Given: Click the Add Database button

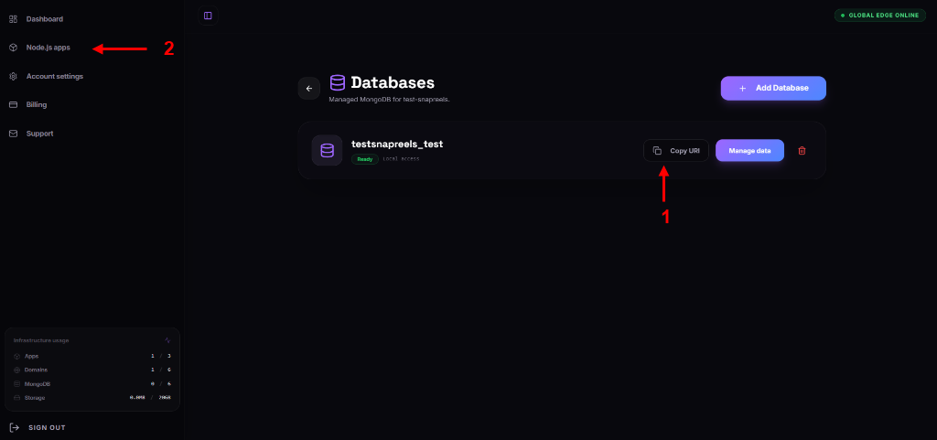Looking at the screenshot, I should click(773, 89).
